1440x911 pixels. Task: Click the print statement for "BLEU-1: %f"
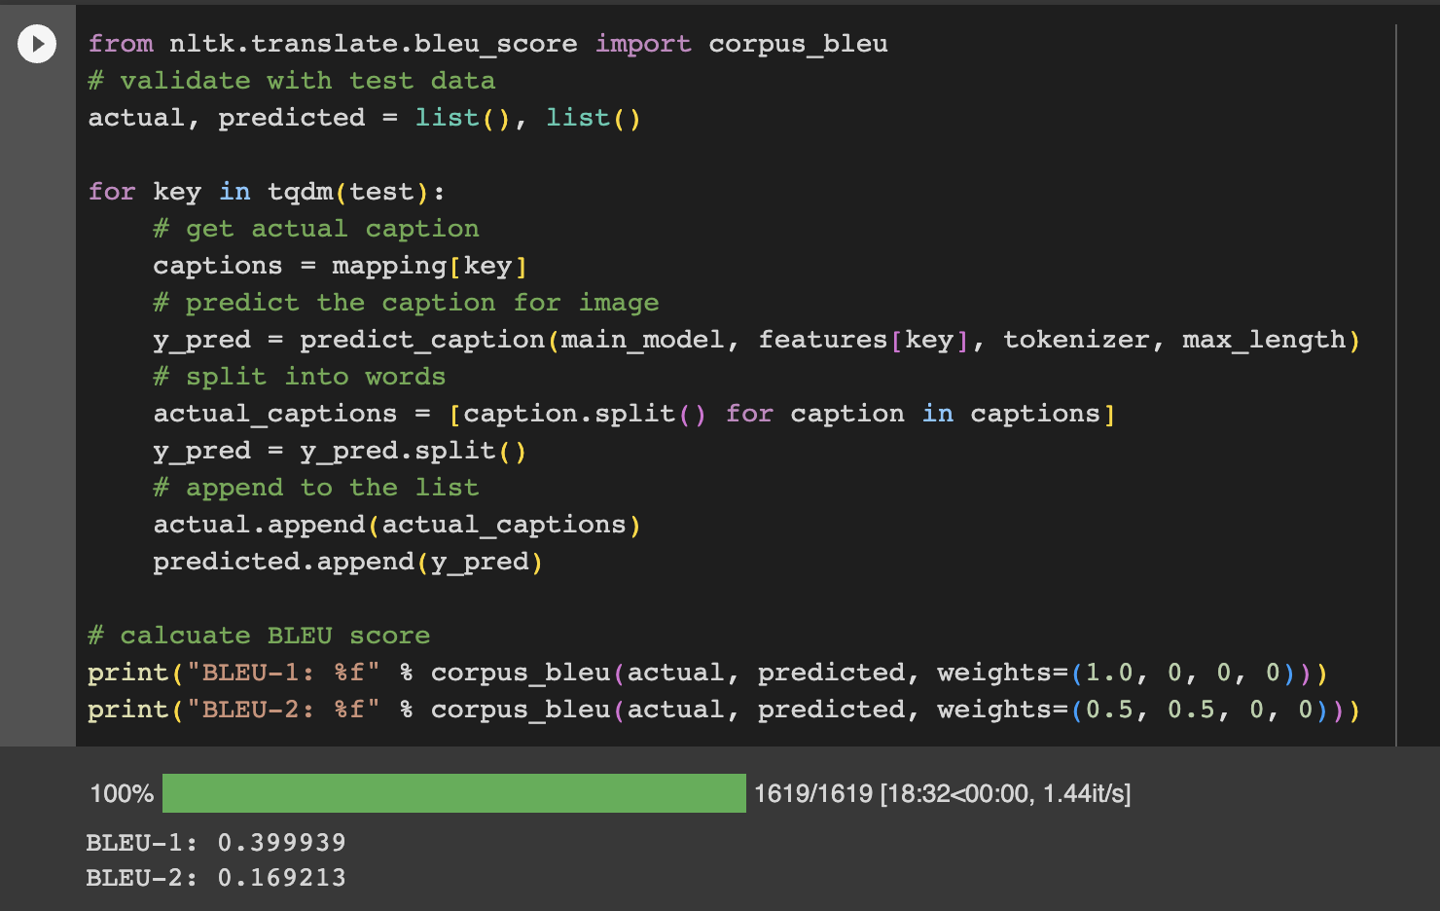(707, 673)
